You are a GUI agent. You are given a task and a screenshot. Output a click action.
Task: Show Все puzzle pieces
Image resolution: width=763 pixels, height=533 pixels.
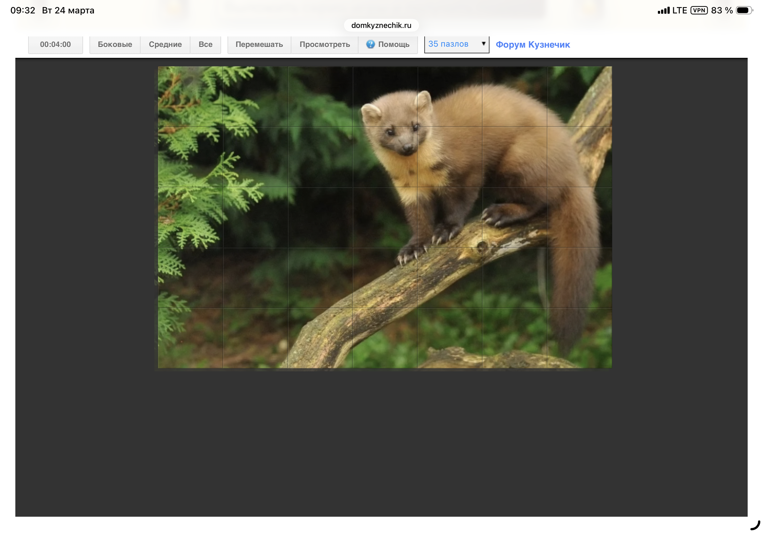coord(205,44)
